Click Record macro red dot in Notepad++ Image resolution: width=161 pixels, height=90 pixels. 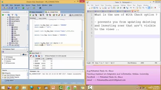pyautogui.click(x=155, y=8)
